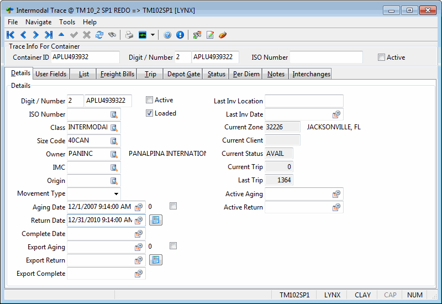
Task: Check the box beside Aging Date
Action: tap(173, 206)
